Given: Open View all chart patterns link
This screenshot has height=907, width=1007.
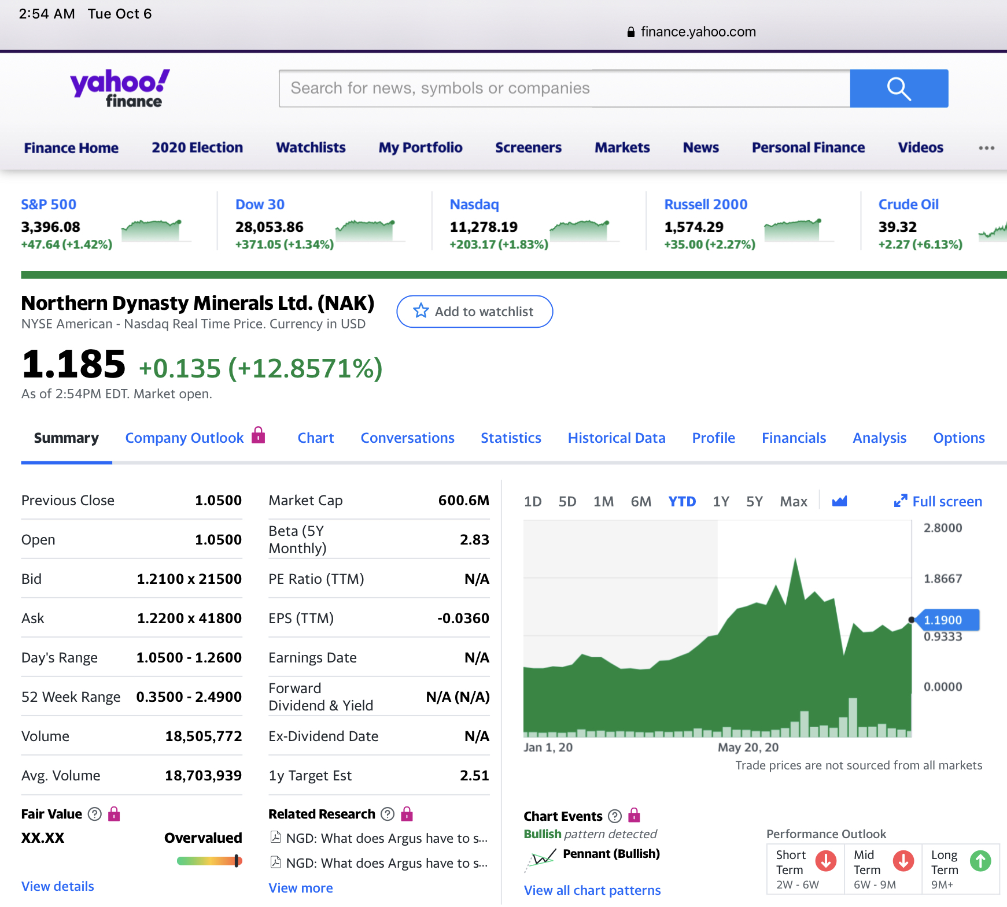Looking at the screenshot, I should click(x=592, y=890).
